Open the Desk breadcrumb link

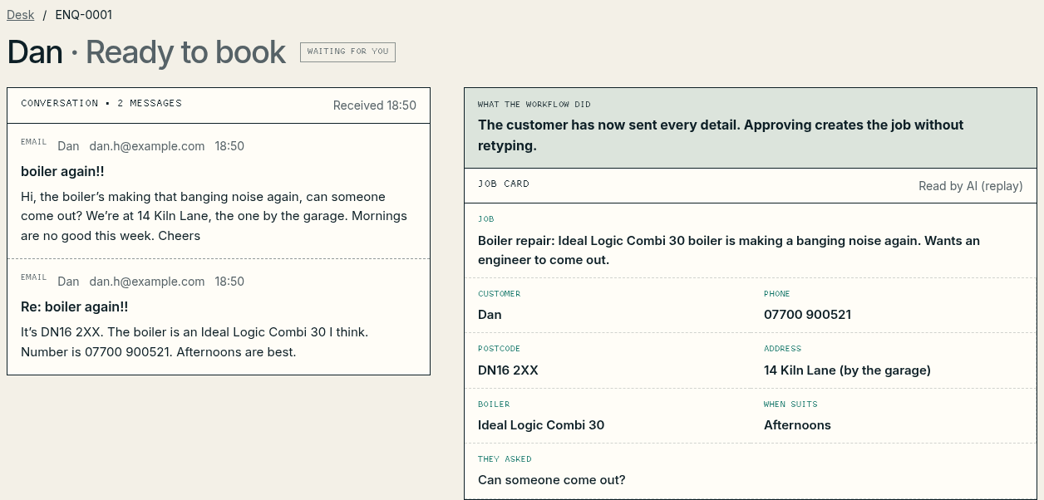21,15
